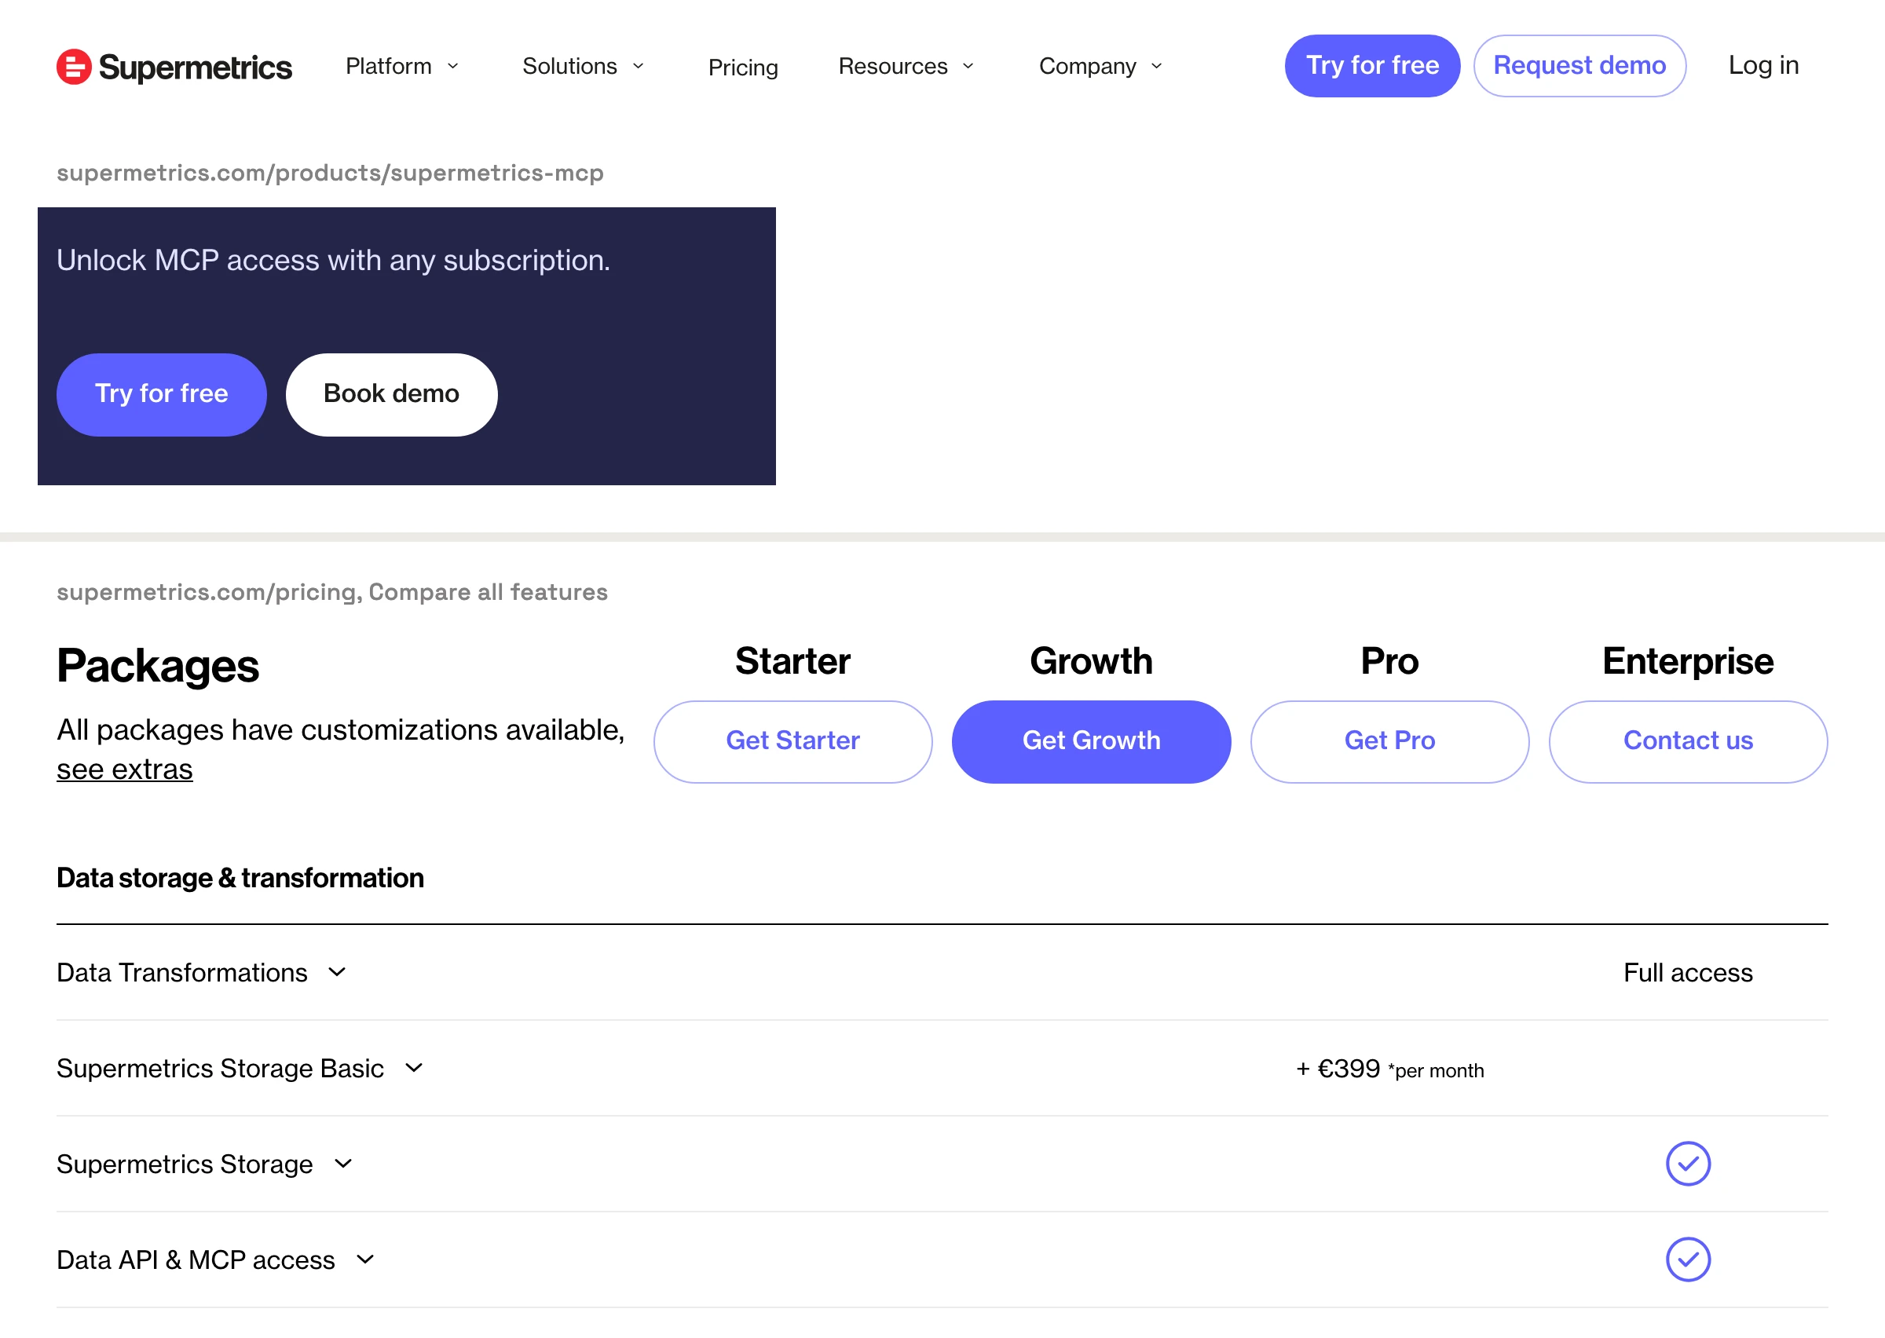Click Try for free in the MCP banner
This screenshot has width=1885, height=1338.
click(x=162, y=395)
